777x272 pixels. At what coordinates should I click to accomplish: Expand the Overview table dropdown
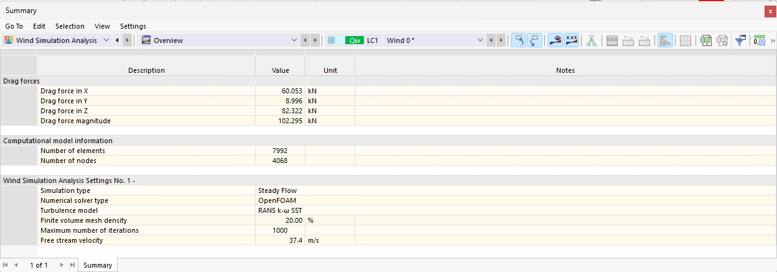pos(294,40)
